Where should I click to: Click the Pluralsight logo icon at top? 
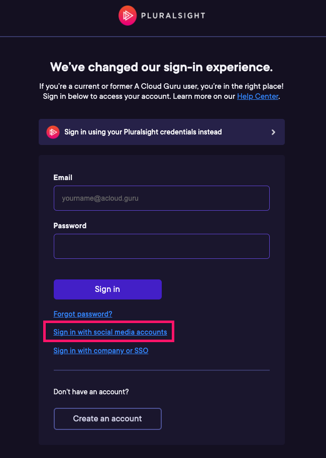pos(128,16)
